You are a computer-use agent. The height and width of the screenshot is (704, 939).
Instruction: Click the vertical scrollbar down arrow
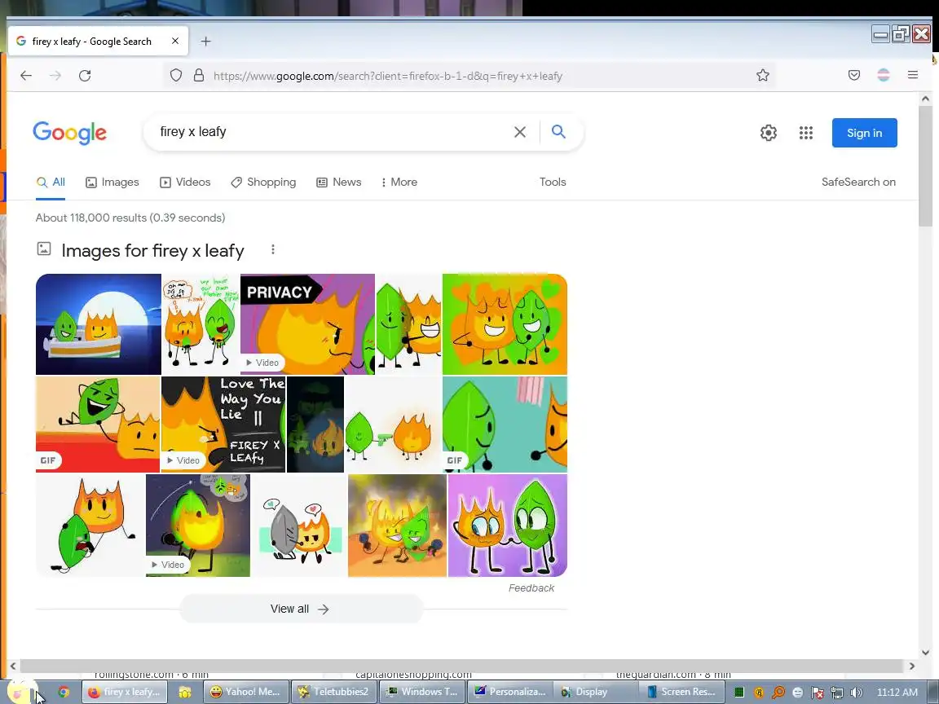pyautogui.click(x=925, y=653)
